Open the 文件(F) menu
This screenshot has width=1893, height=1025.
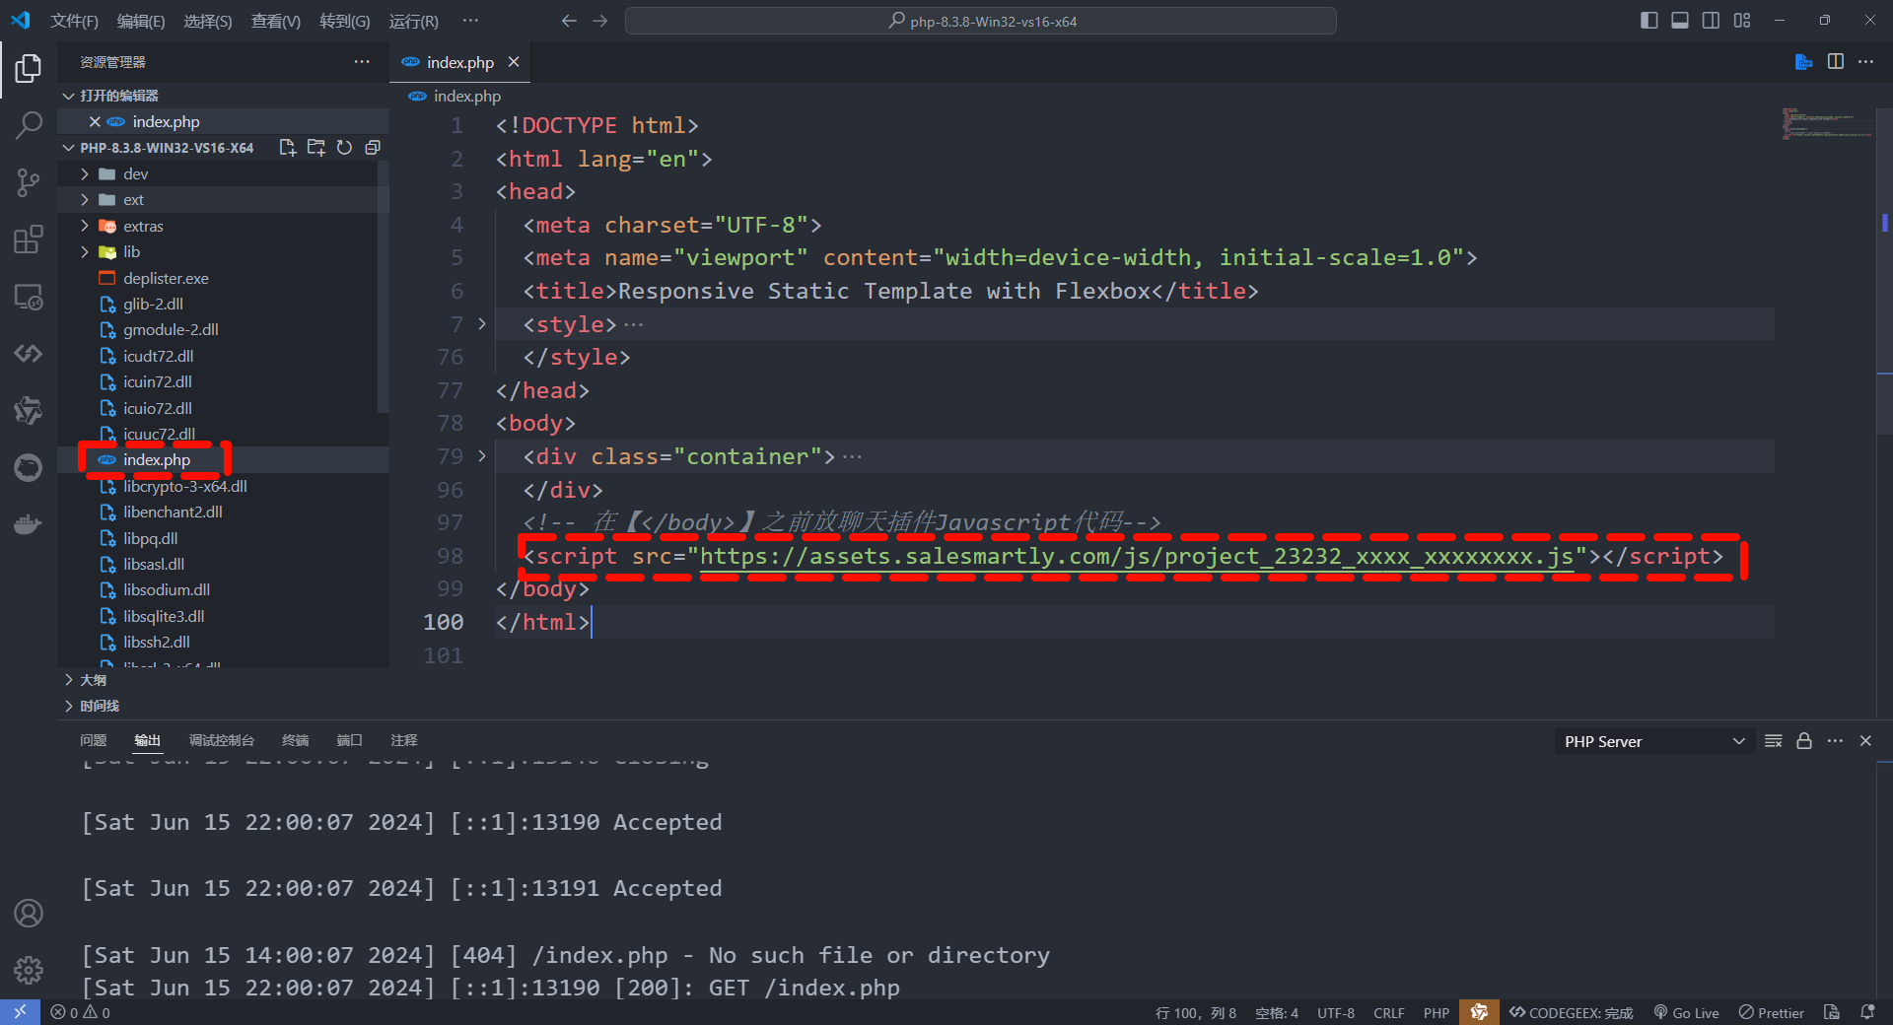[x=74, y=21]
